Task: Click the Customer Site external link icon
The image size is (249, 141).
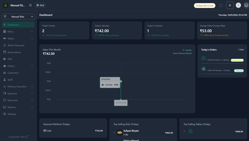Action: pyautogui.click(x=27, y=137)
